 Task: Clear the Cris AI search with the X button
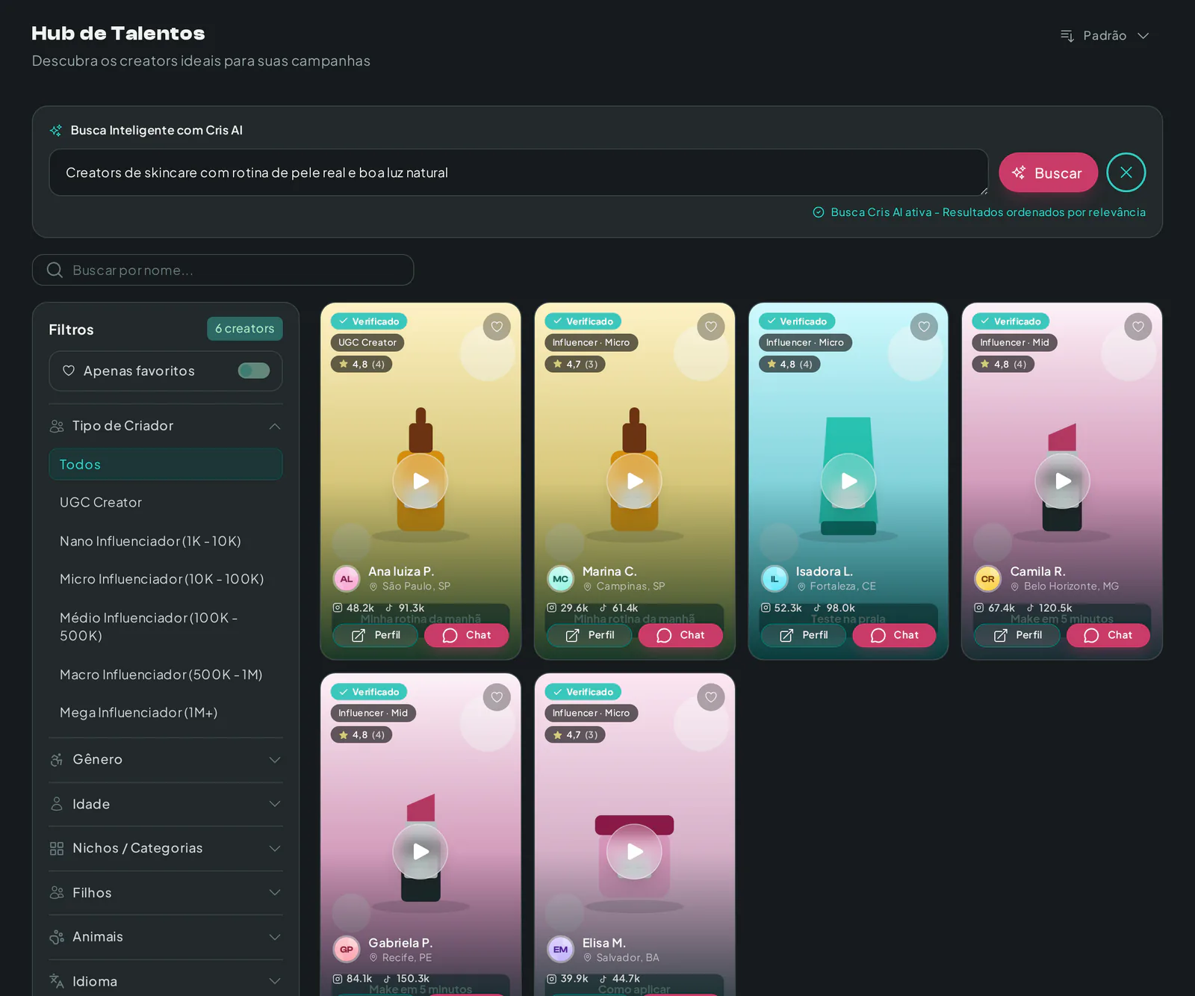tap(1126, 173)
